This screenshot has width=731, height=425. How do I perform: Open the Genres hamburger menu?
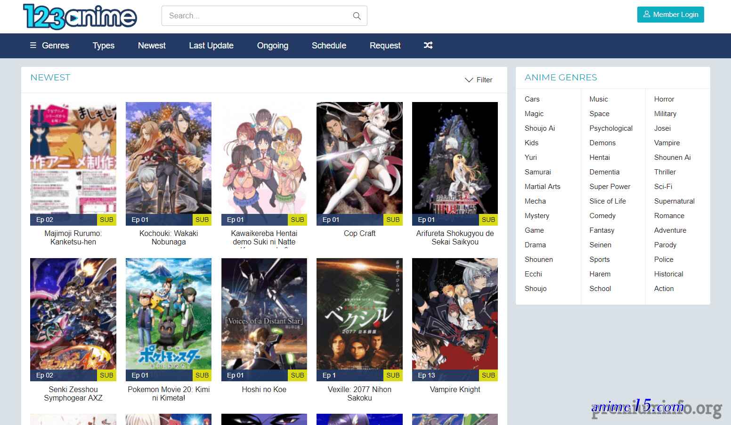tap(49, 45)
